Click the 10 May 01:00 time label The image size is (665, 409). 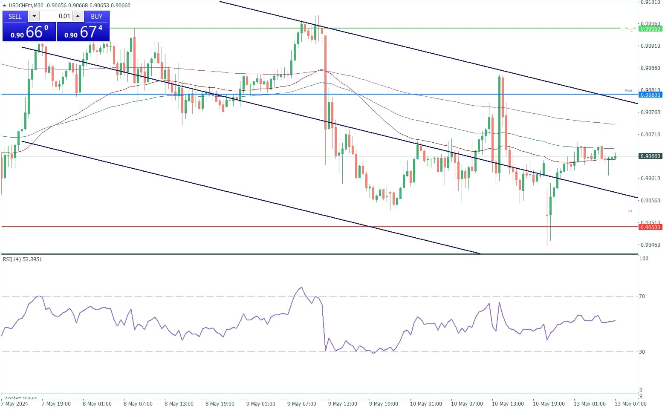pyautogui.click(x=426, y=404)
